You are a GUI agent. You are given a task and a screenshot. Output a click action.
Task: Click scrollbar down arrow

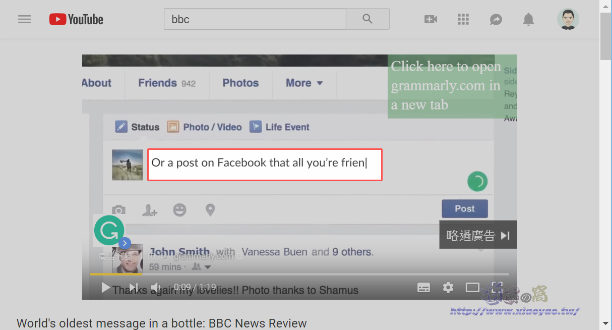coord(605,323)
